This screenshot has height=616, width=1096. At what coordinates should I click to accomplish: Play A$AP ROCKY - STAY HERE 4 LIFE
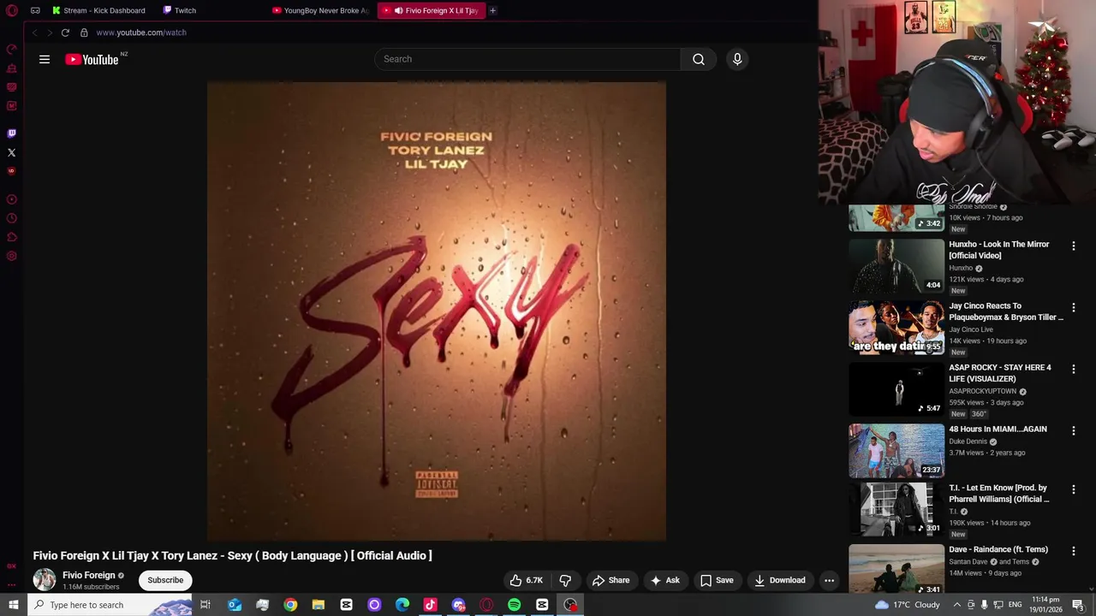coord(1000,373)
